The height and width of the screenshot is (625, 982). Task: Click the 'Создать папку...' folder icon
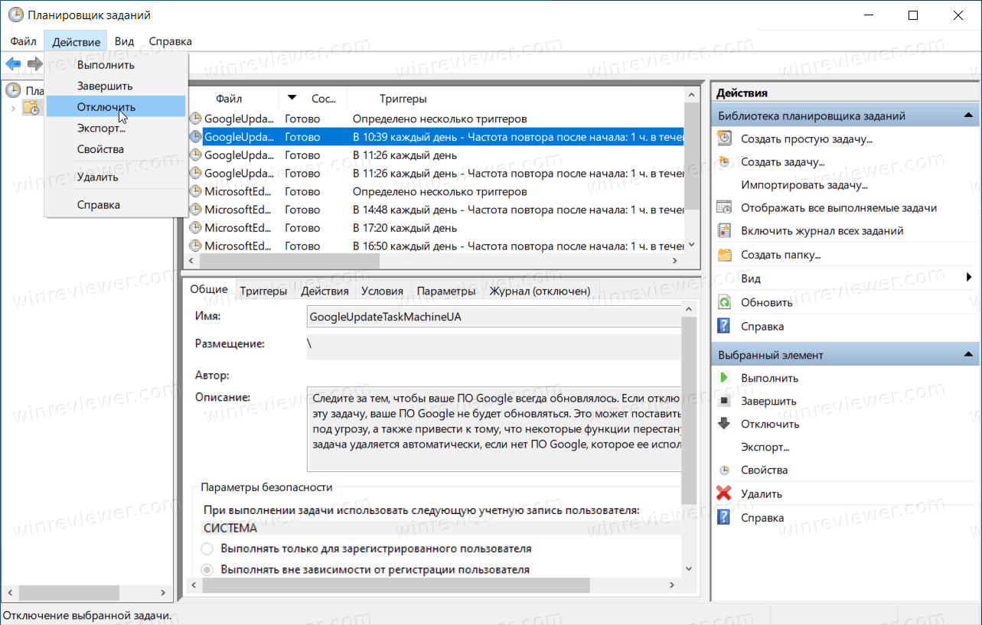coord(724,254)
